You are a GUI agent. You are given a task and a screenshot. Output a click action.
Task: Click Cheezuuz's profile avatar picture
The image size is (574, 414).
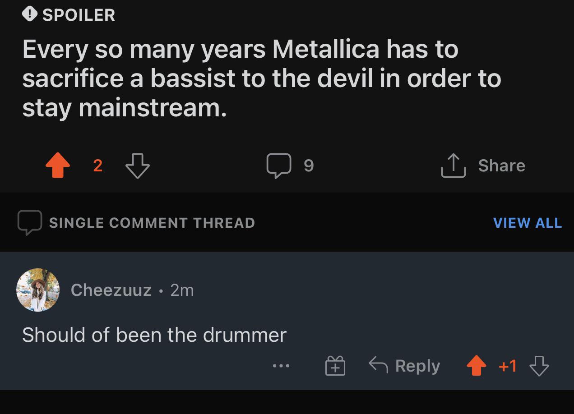coord(38,290)
